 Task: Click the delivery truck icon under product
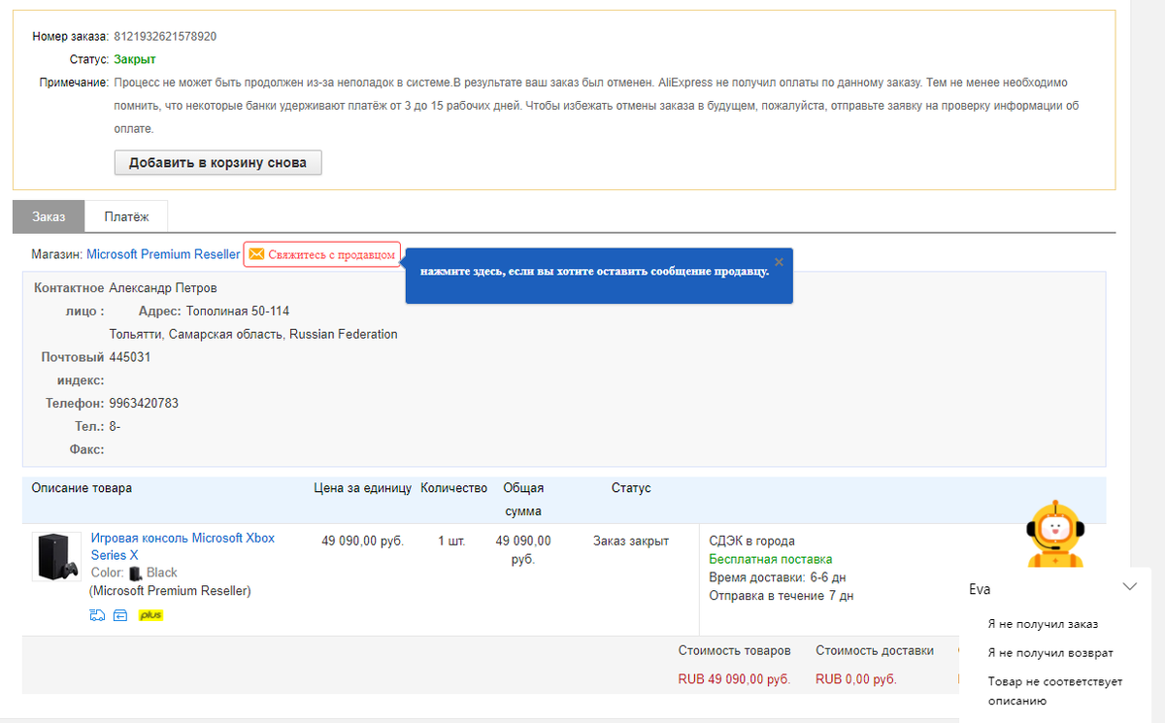click(97, 614)
